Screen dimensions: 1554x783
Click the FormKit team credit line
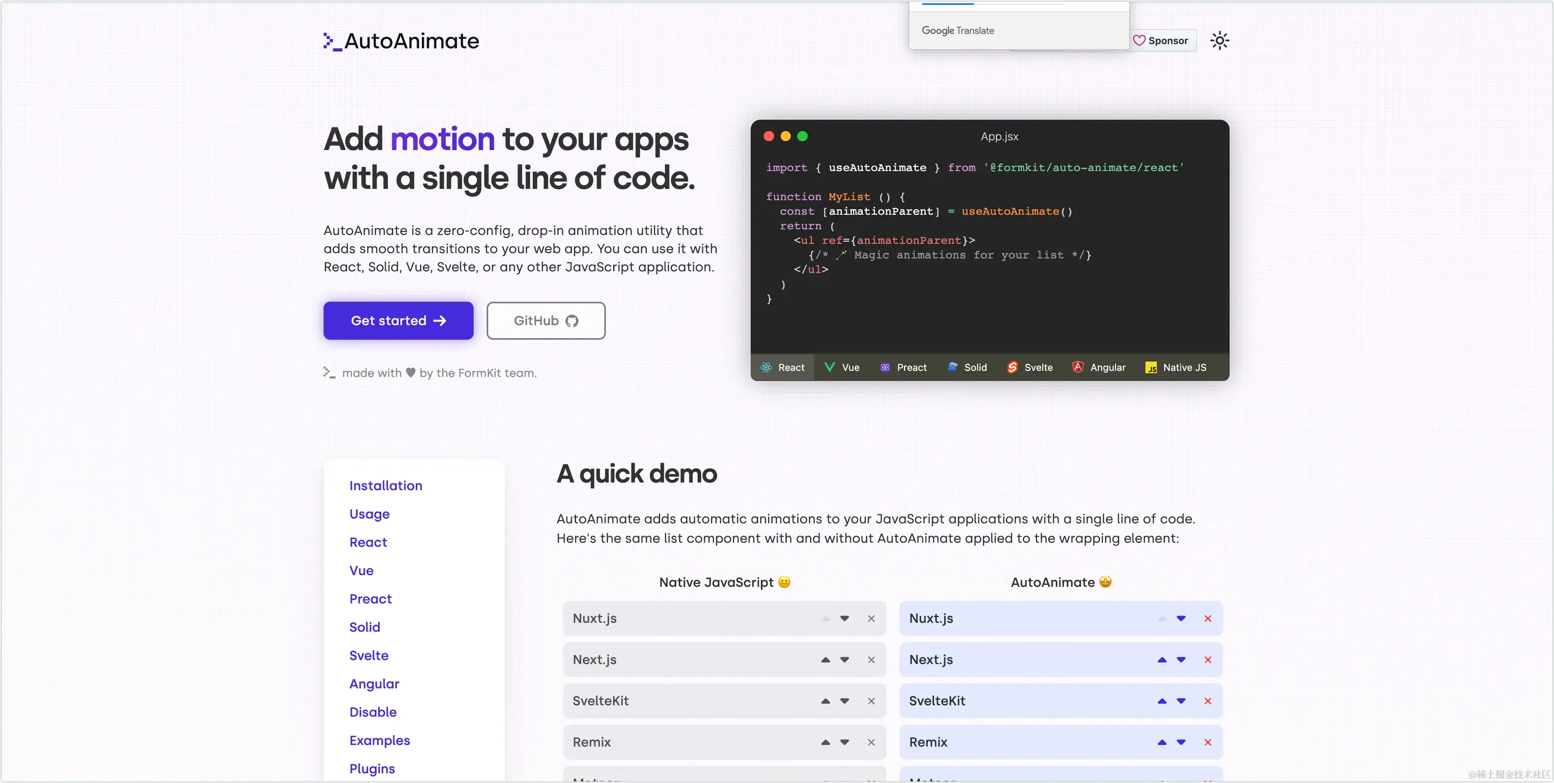pos(430,373)
